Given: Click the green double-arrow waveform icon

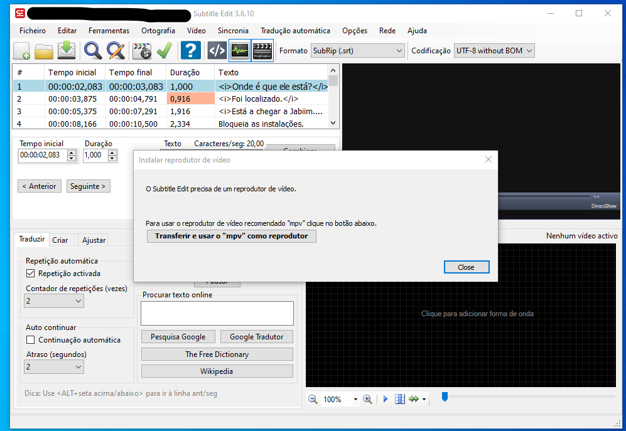Looking at the screenshot, I should 414,399.
